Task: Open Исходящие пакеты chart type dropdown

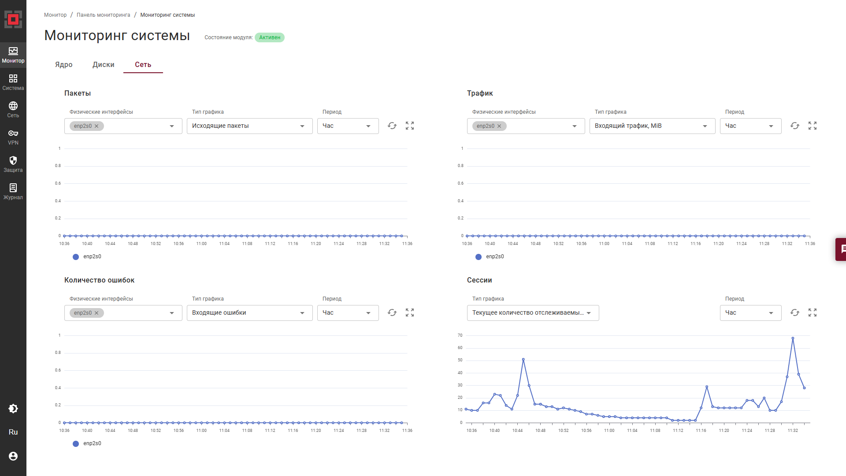Action: point(249,126)
